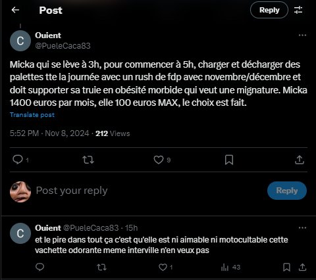
Task: View analytics showing 43 views
Action: tap(230, 268)
